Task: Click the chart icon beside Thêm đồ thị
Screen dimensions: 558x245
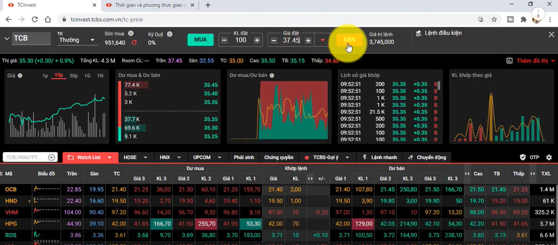Action: [509, 61]
